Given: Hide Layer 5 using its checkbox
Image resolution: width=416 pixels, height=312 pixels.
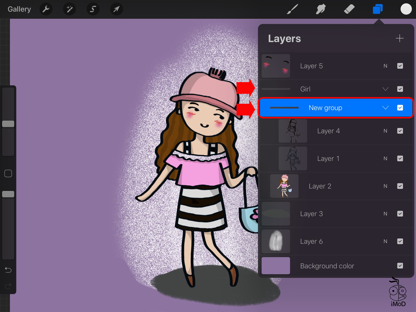Looking at the screenshot, I should (400, 66).
